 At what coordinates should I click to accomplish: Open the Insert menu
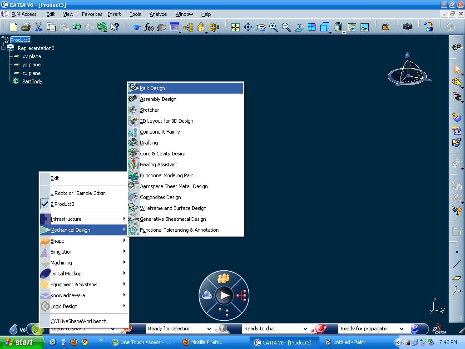[114, 14]
